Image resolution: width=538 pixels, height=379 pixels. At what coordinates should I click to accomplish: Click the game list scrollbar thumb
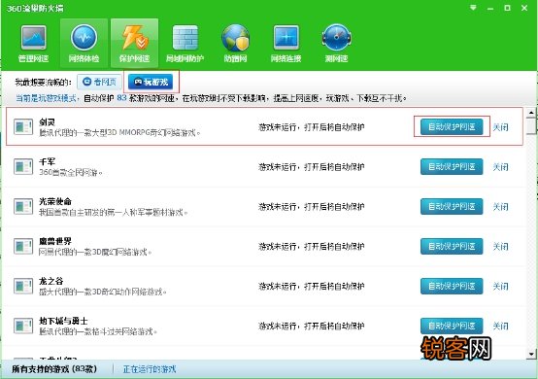coord(531,126)
